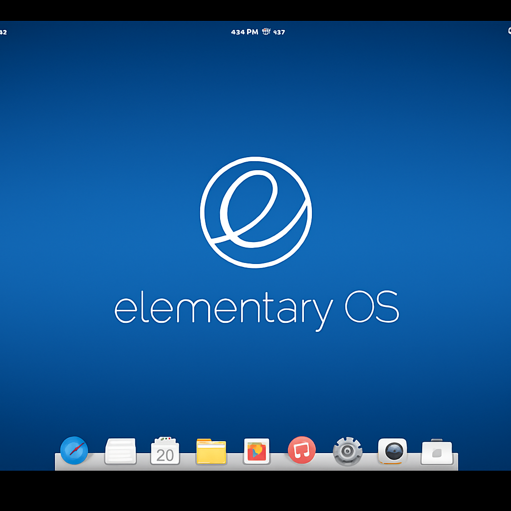
Task: Open the last gray app in the dock
Action: pyautogui.click(x=438, y=451)
